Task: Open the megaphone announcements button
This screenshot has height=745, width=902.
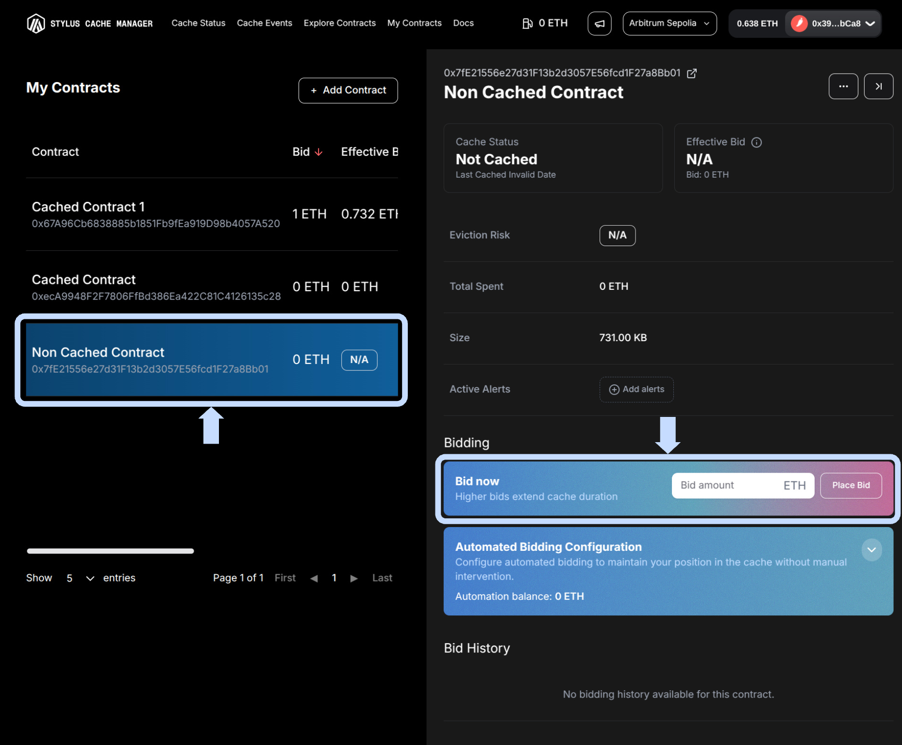Action: tap(600, 23)
